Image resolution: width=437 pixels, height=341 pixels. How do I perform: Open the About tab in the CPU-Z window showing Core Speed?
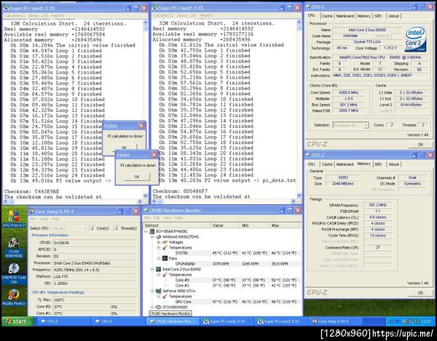pos(394,16)
